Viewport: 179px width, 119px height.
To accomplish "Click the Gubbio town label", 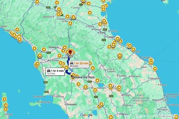I will pyautogui.click(x=123, y=76).
